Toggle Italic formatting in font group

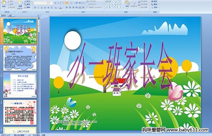(38, 8)
